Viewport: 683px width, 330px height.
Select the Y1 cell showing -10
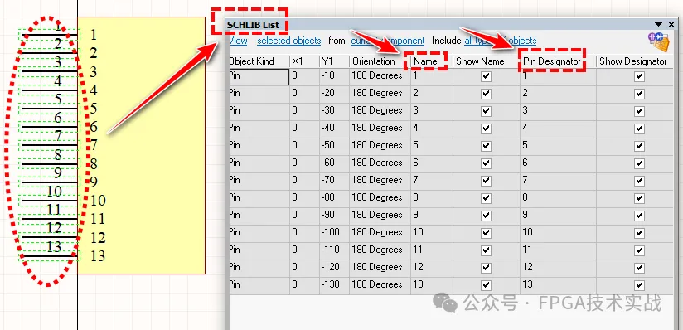tap(334, 77)
